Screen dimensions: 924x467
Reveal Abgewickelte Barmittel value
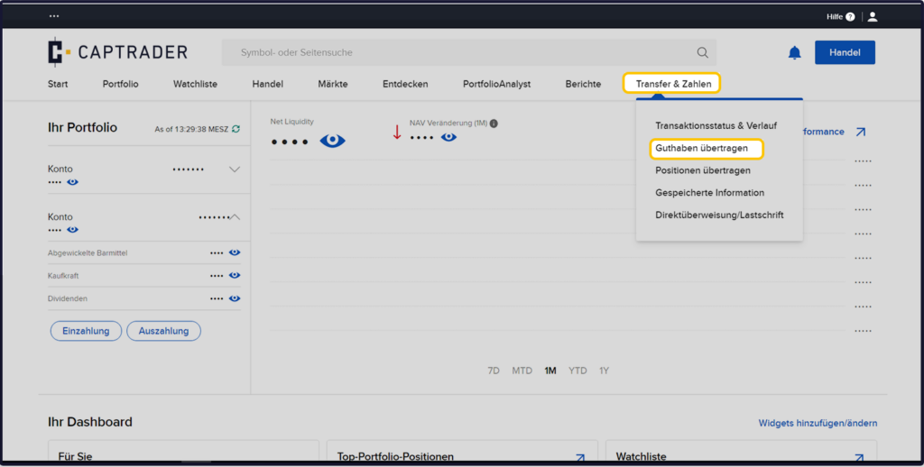tap(235, 252)
